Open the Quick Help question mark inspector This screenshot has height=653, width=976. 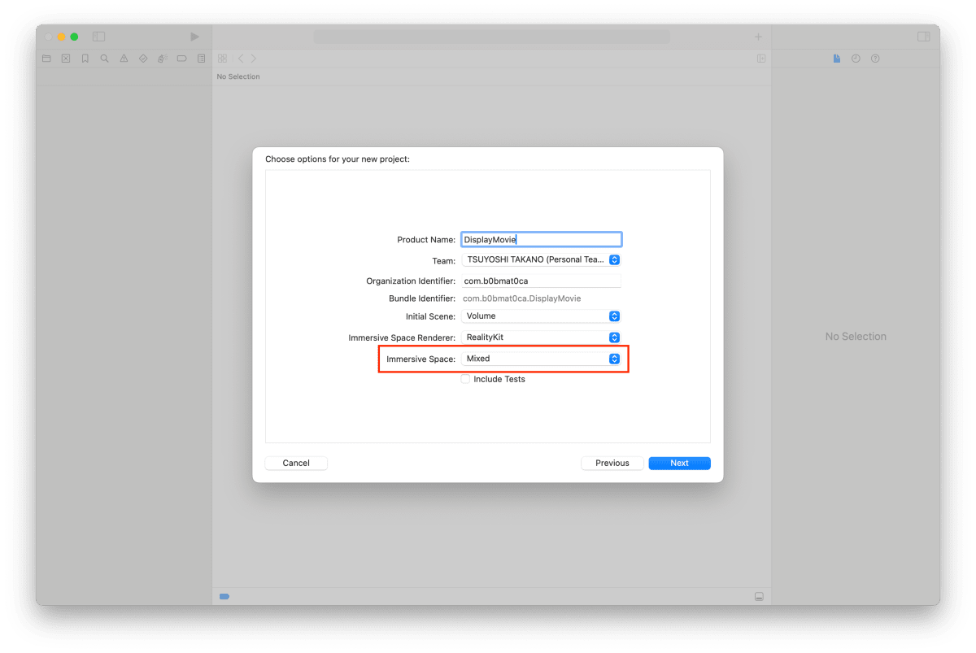874,58
